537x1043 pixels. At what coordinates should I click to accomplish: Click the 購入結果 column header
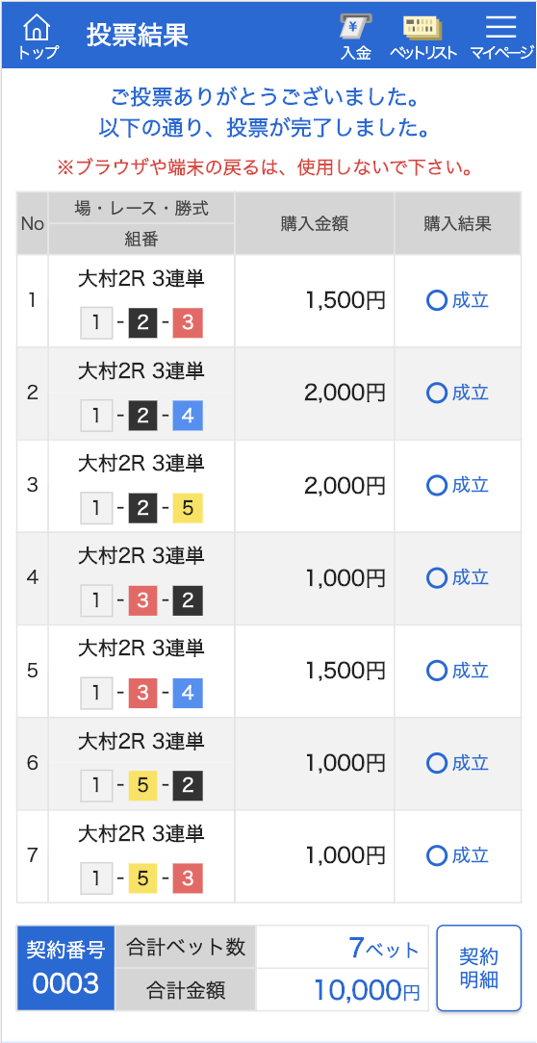coord(457,223)
